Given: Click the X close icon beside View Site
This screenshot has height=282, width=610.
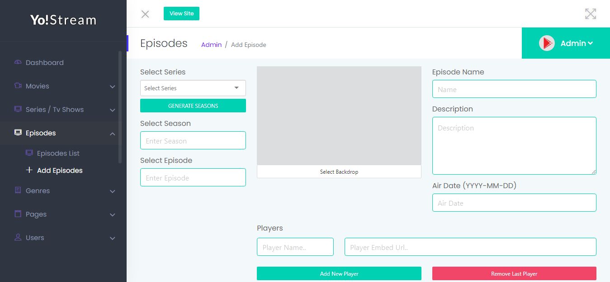Looking at the screenshot, I should click(145, 14).
